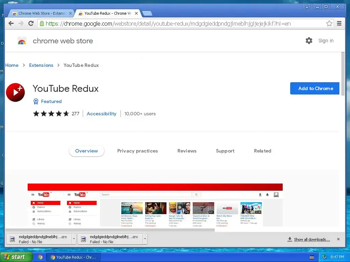Click the Chrome Web Store rainbow logo
This screenshot has height=262, width=350.
[x=22, y=41]
